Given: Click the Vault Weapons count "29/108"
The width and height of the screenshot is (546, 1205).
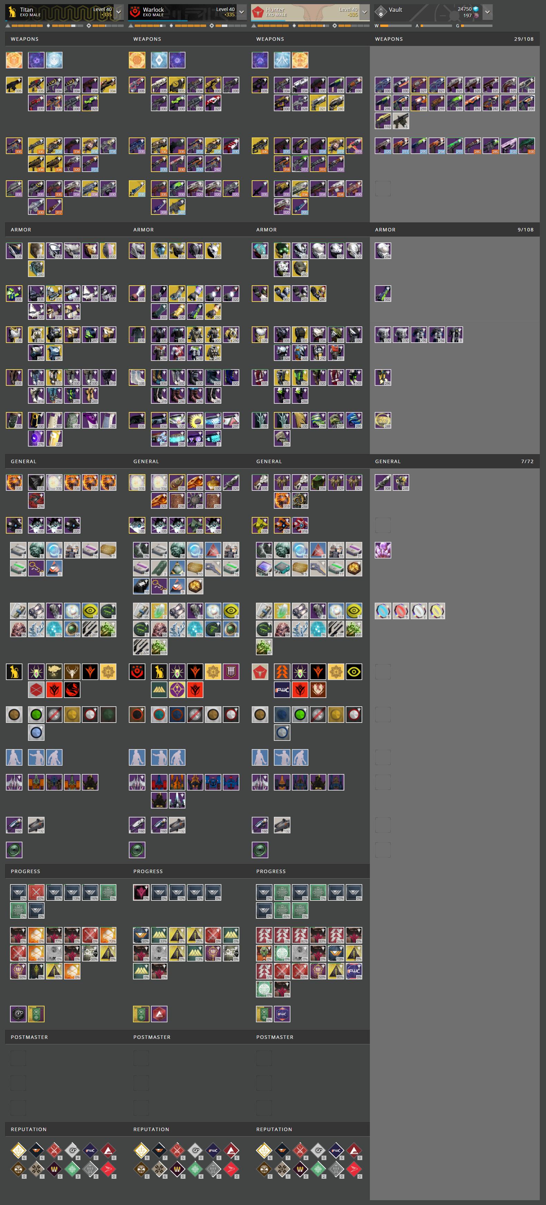Looking at the screenshot, I should coord(524,39).
